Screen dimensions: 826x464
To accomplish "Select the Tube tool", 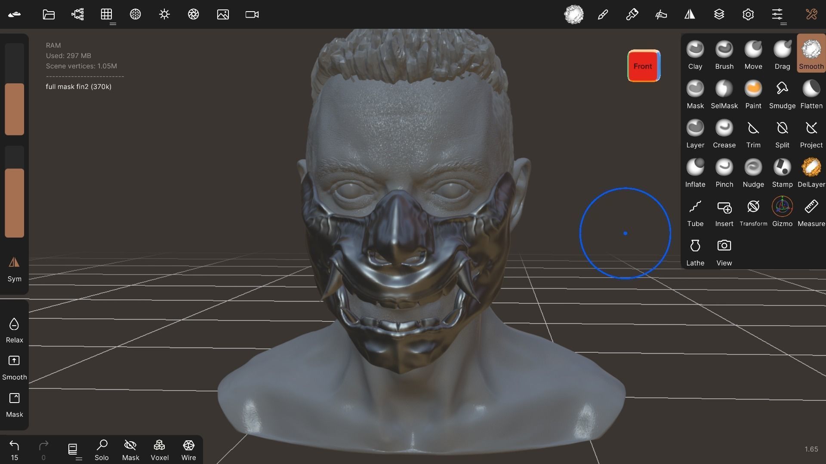I will point(695,212).
